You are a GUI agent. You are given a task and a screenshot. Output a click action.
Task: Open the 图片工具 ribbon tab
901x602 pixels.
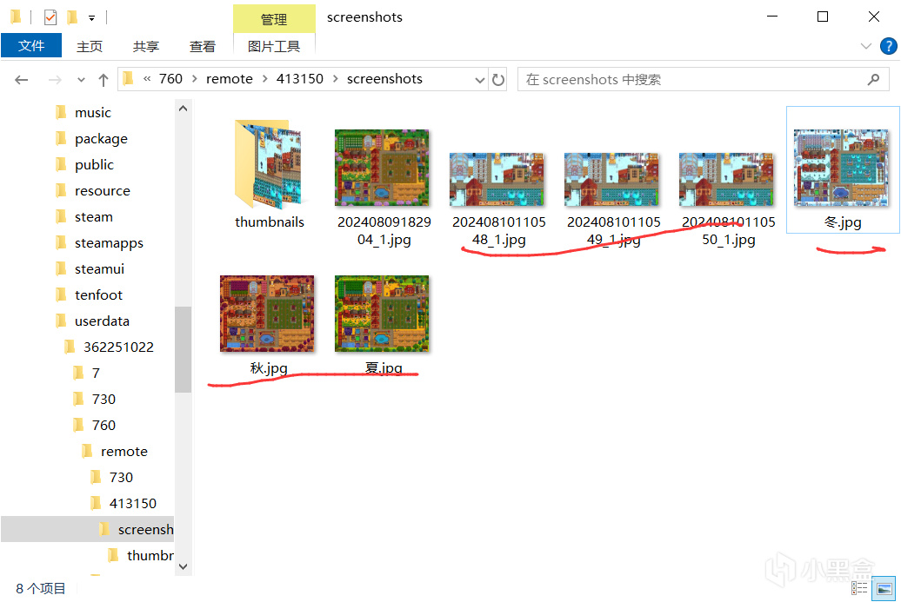tap(274, 47)
